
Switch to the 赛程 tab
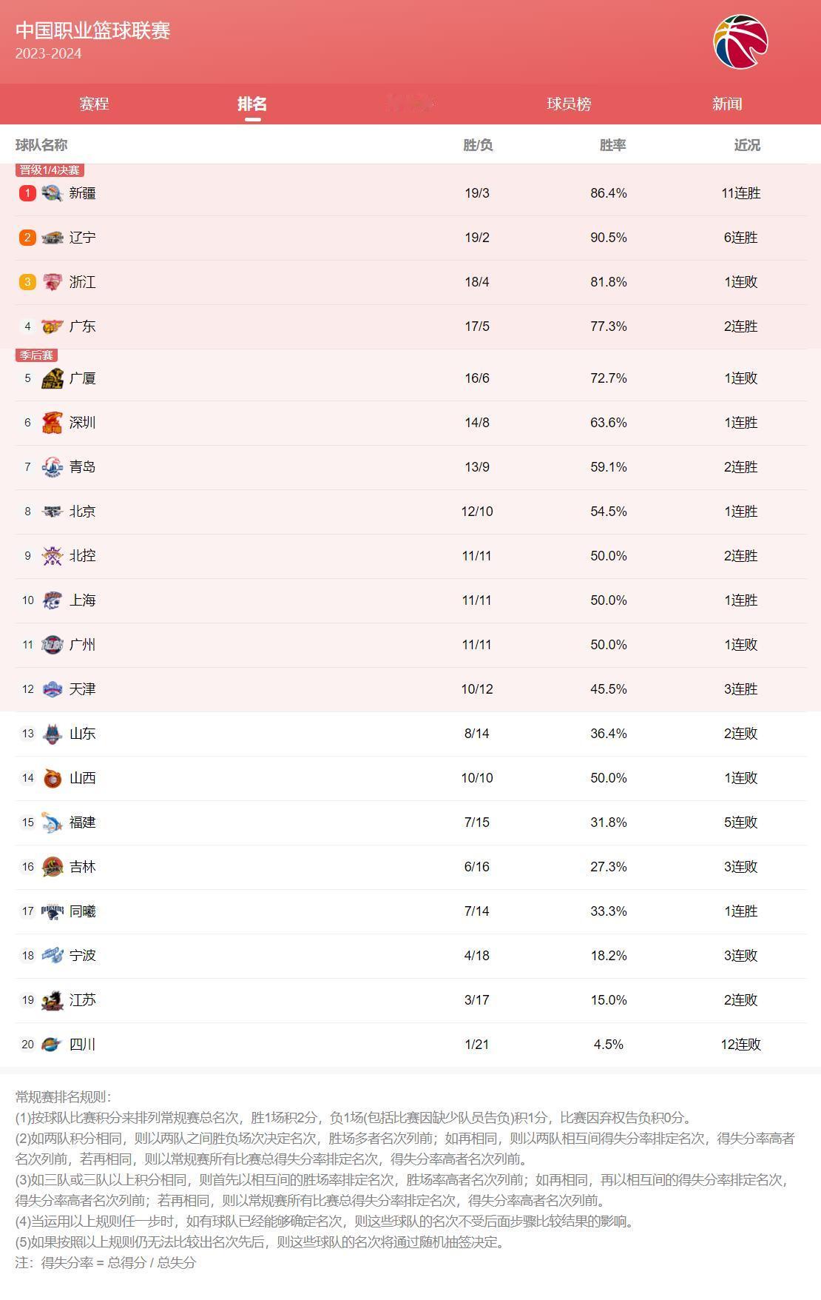click(x=94, y=104)
